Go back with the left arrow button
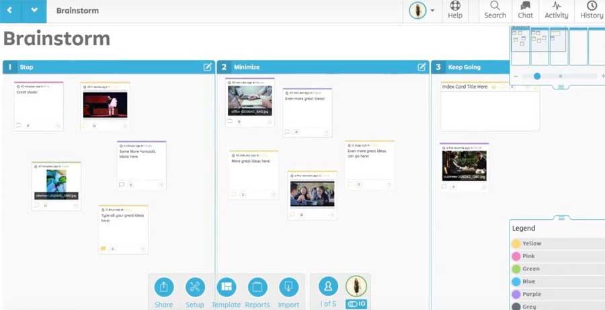 (10, 11)
